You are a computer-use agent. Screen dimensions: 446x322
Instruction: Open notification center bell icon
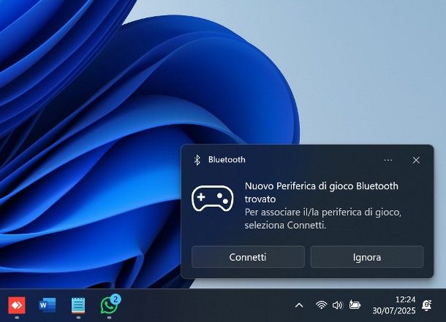426,305
